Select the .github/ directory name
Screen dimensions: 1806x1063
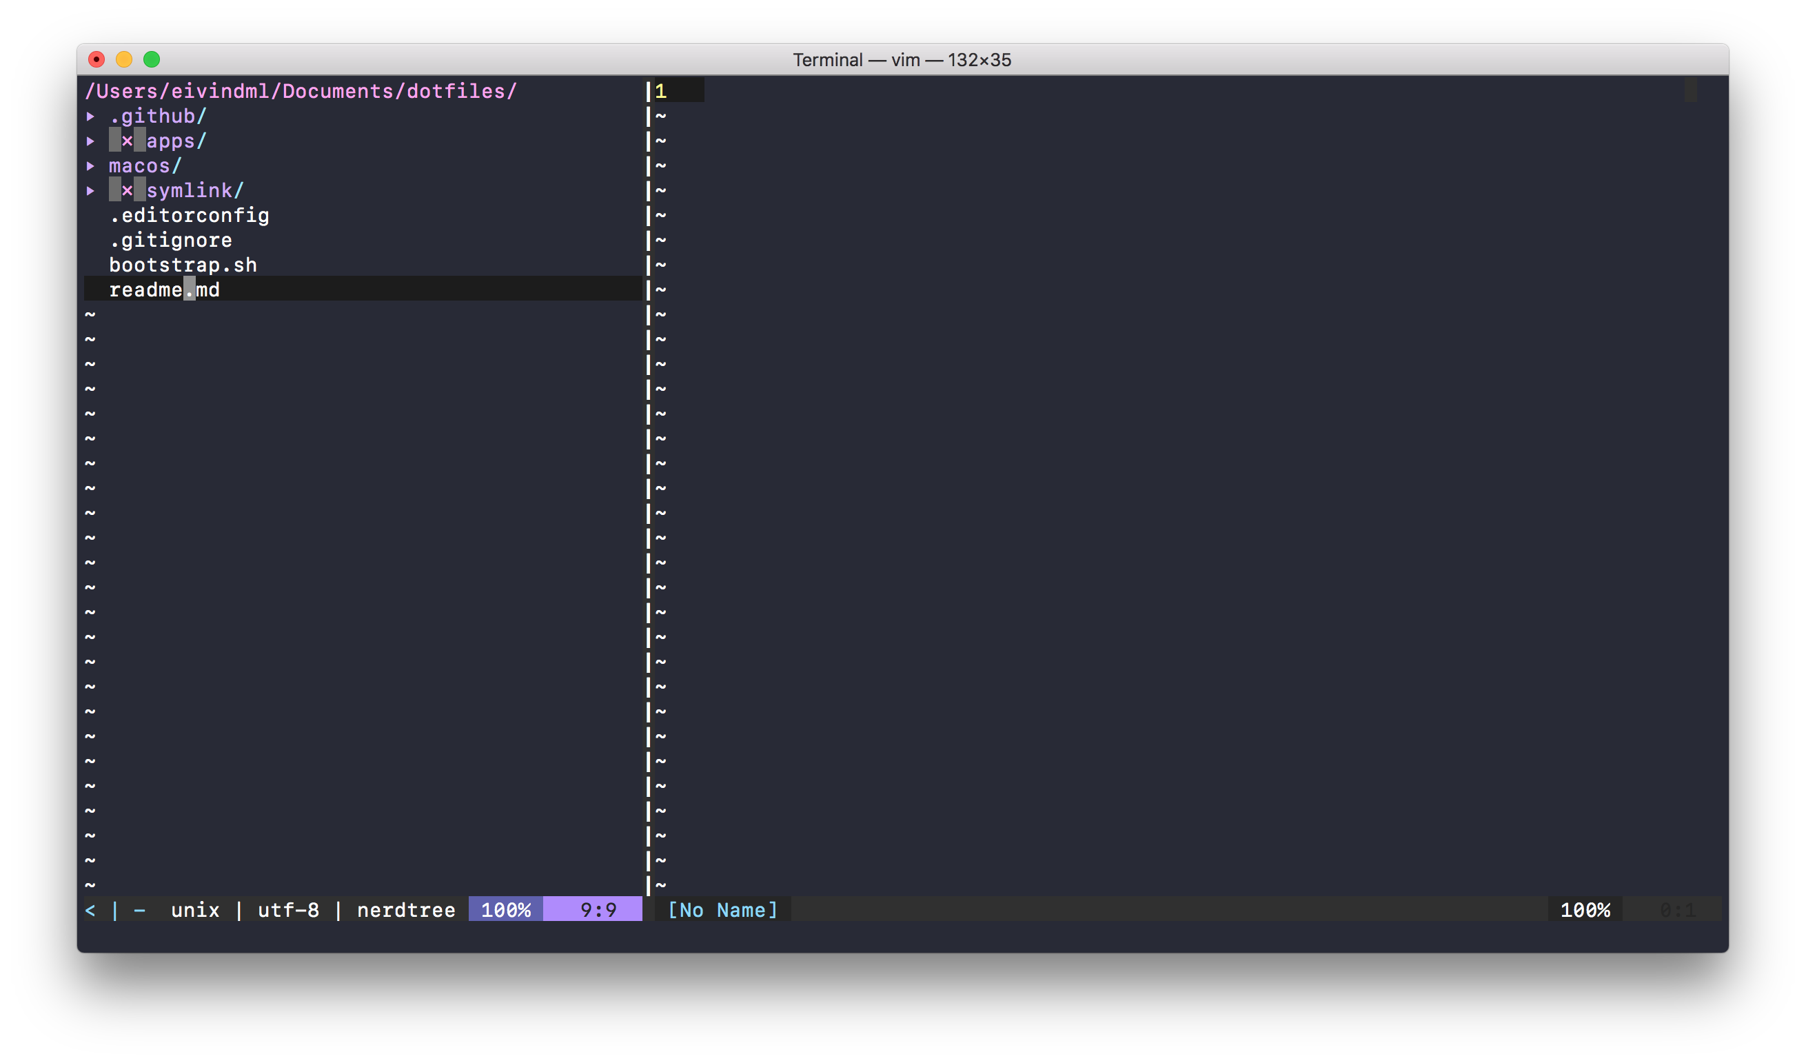click(158, 116)
